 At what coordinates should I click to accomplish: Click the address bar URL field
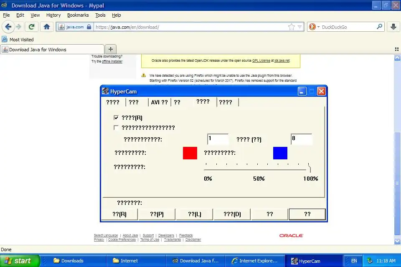pyautogui.click(x=190, y=27)
